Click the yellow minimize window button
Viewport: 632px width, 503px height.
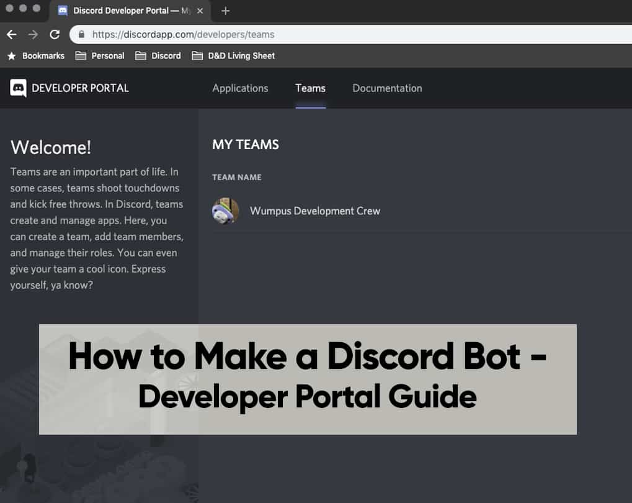(x=23, y=7)
